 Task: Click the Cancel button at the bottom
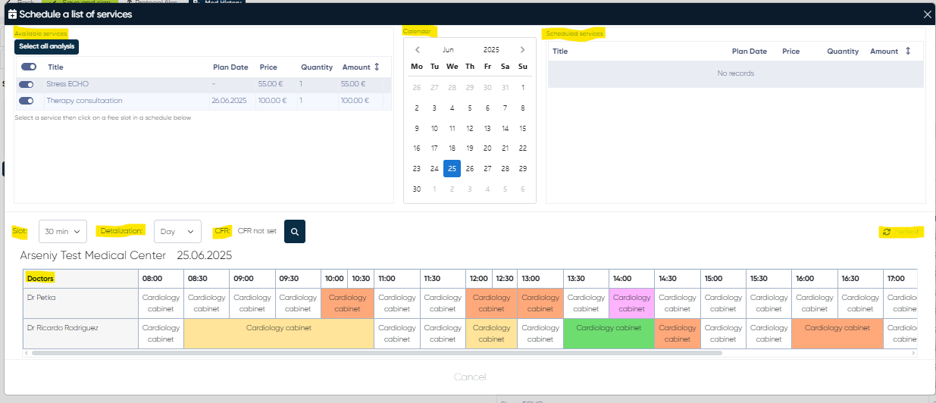470,377
